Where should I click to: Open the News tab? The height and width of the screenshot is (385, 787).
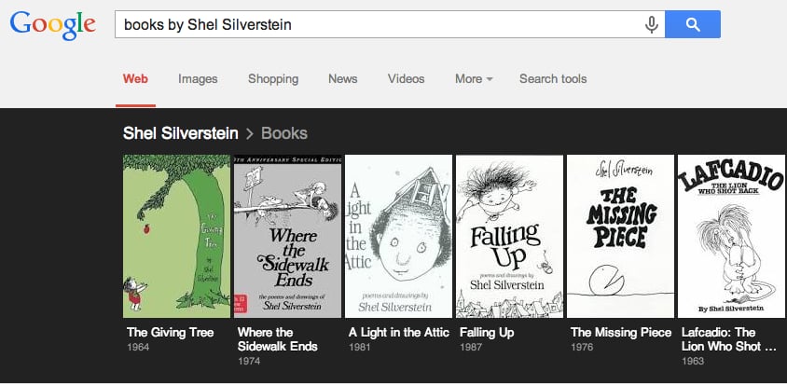(x=343, y=79)
